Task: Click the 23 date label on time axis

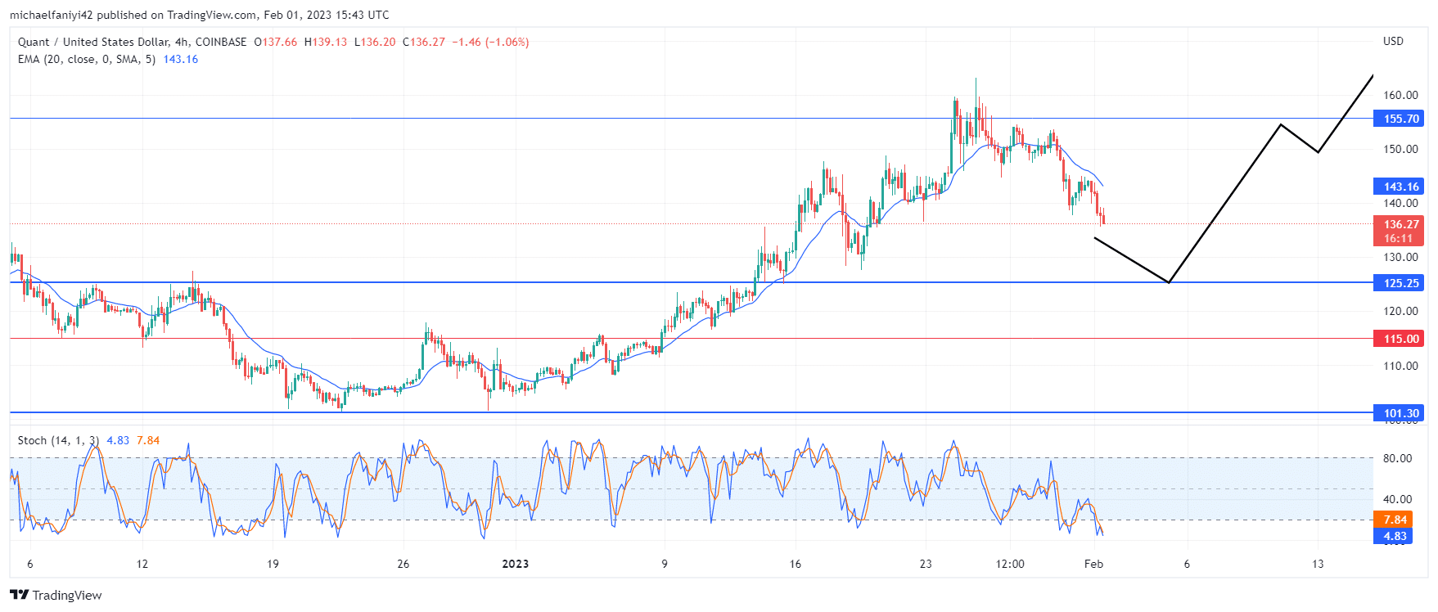Action: click(x=925, y=564)
